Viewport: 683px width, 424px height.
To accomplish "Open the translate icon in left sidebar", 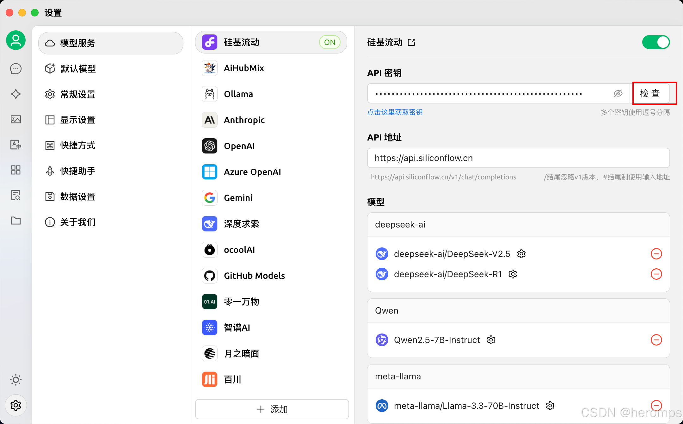I will coord(16,145).
